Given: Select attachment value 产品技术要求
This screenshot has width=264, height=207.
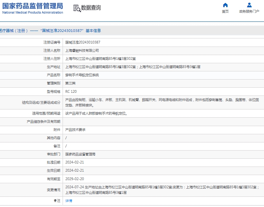Looking at the screenshot, I should (x=75, y=130).
